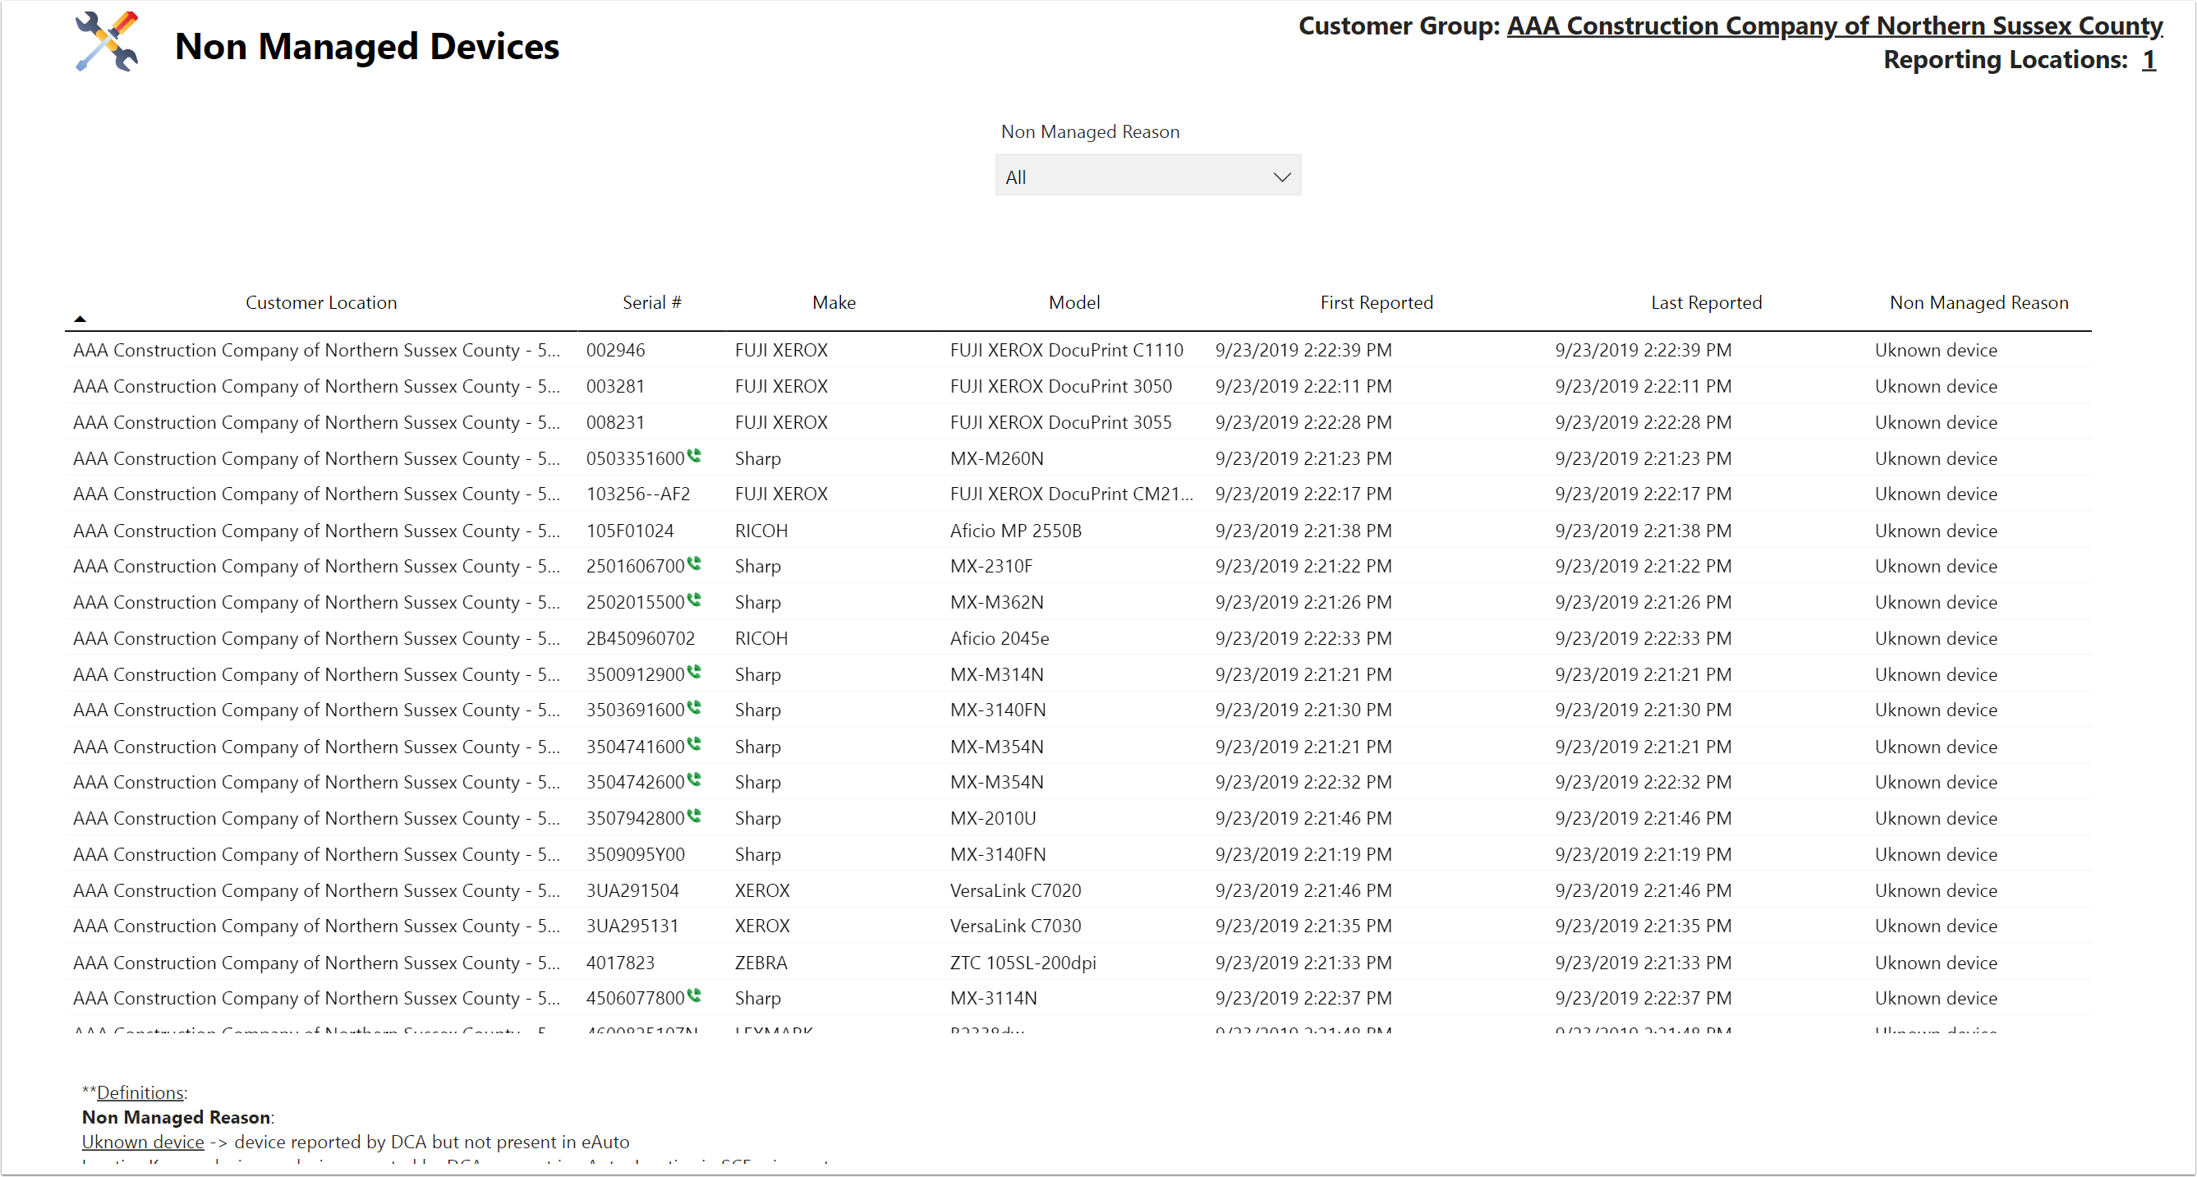Screen dimensions: 2197x1177
Task: Click model MX-M260N cell
Action: 997,459
